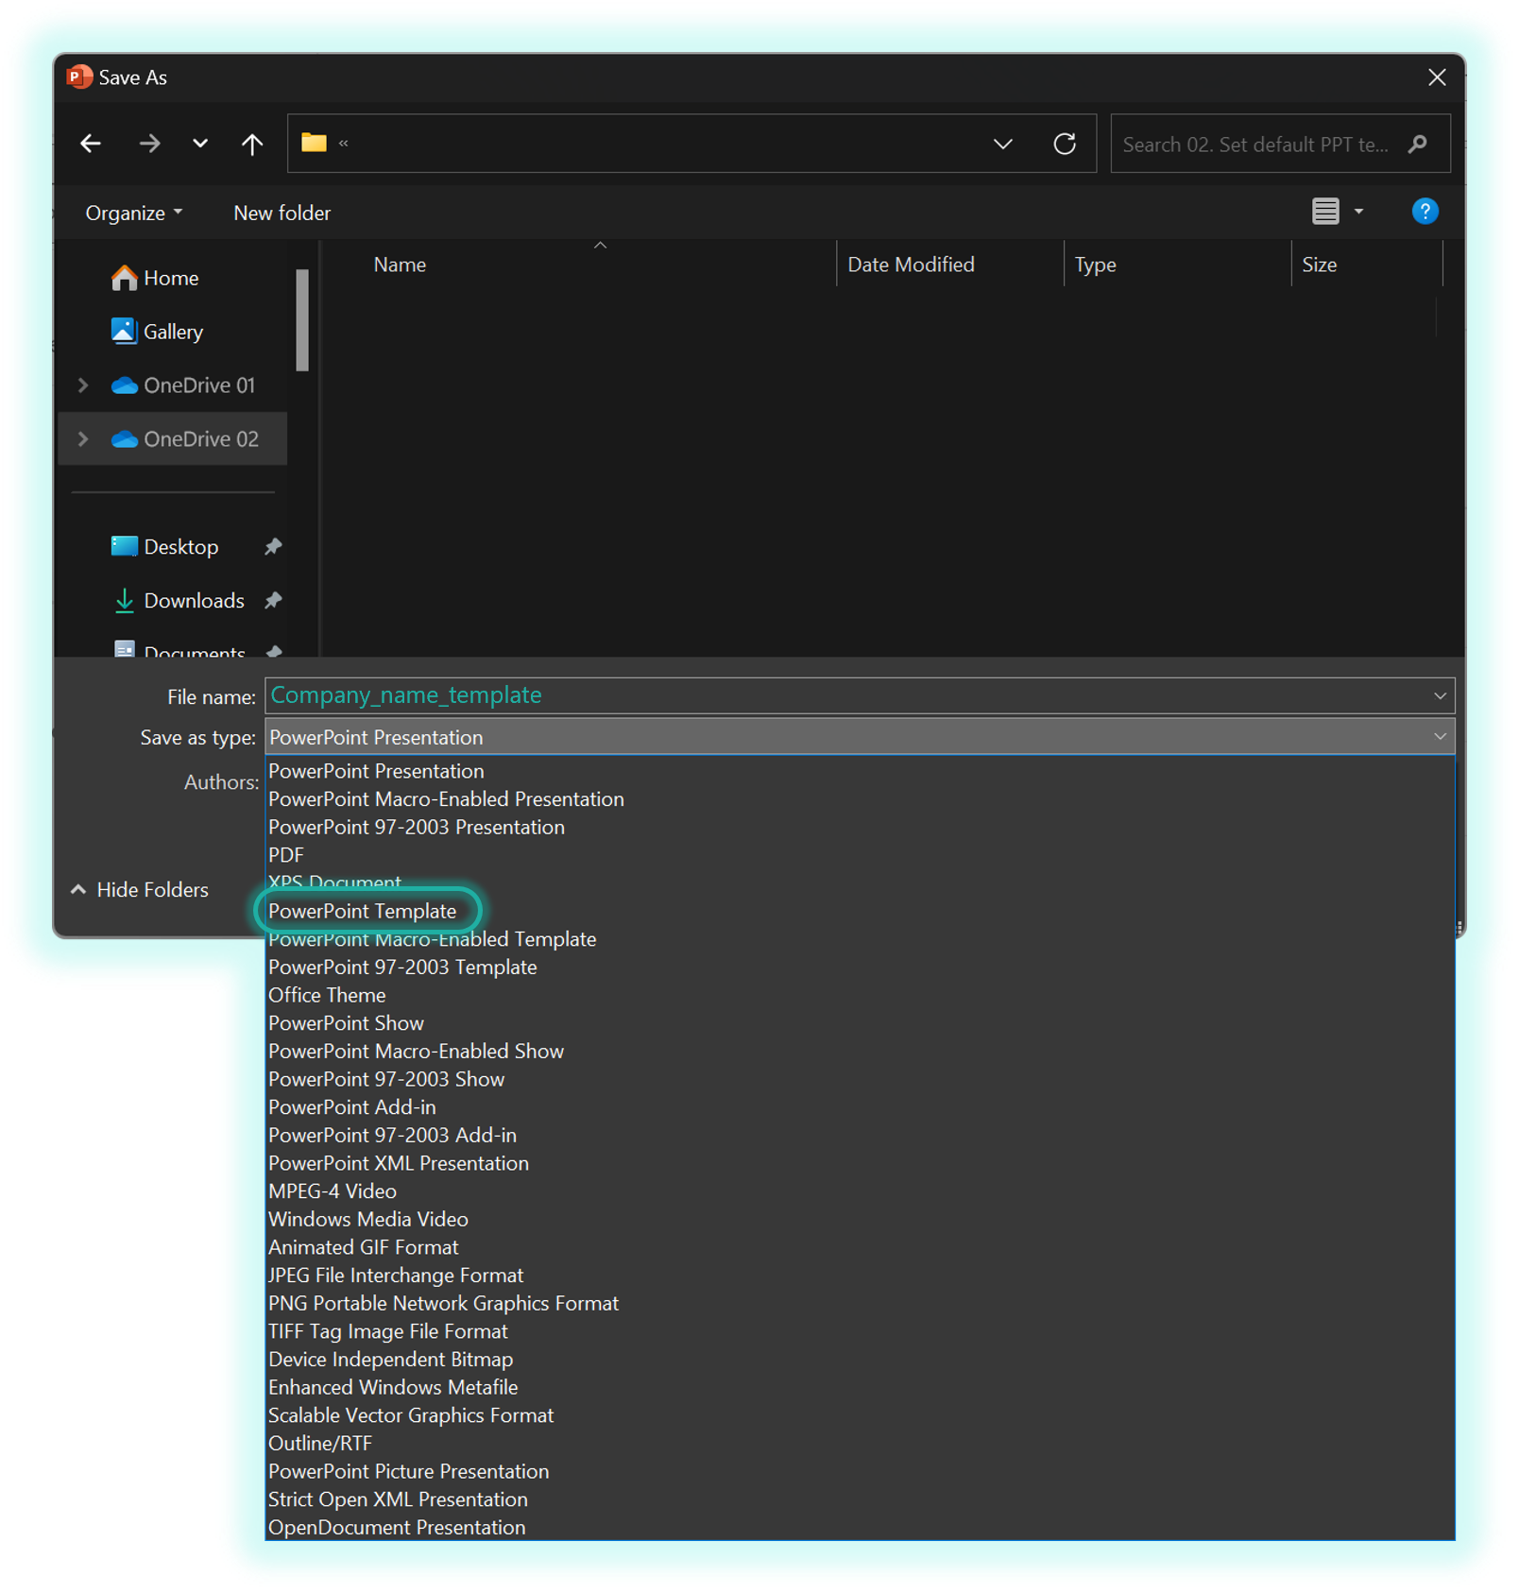
Task: Select PowerPoint 97-2003 Add-in type
Action: click(860, 1136)
